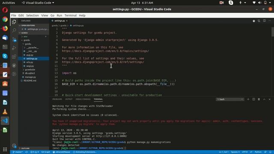Synchronize changes icon in status bar
Viewport: 274px width, 154px height.
point(27,152)
